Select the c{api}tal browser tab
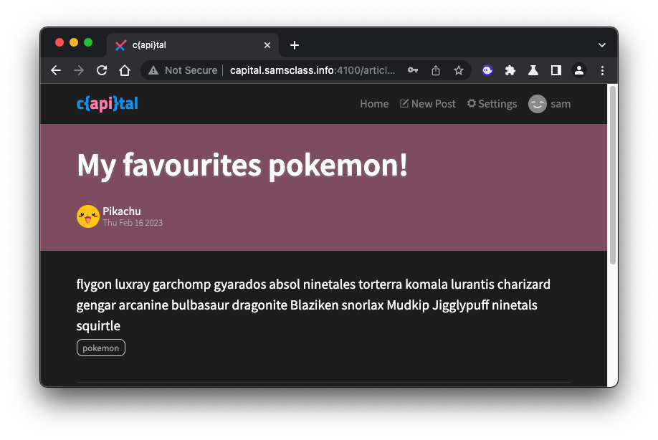658x440 pixels. point(193,45)
